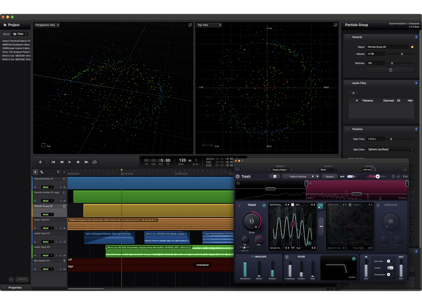Click the add audio file plus button

coord(353,93)
